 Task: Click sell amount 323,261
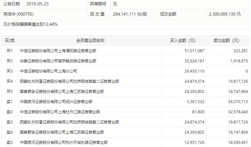(241, 51)
